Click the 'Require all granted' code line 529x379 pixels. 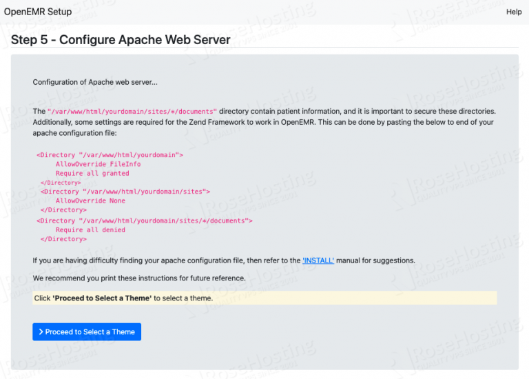pos(92,174)
